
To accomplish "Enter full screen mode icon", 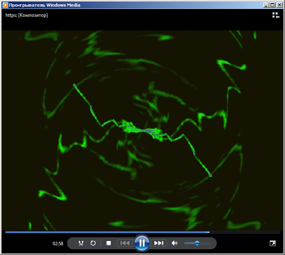I will [x=273, y=243].
